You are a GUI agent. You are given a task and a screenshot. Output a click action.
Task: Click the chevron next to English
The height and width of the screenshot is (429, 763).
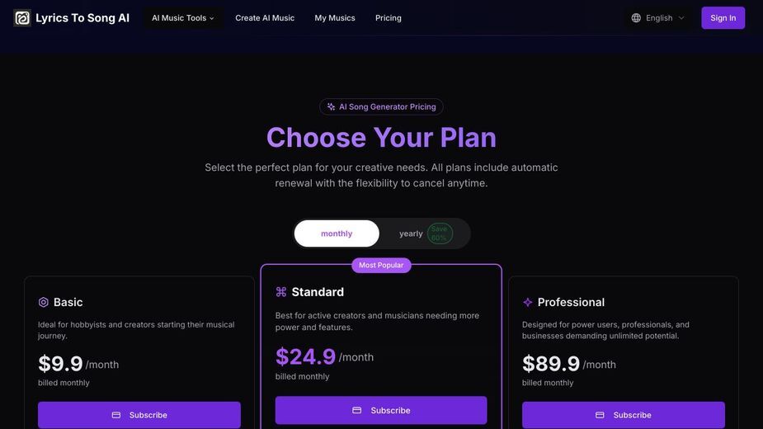tap(681, 18)
